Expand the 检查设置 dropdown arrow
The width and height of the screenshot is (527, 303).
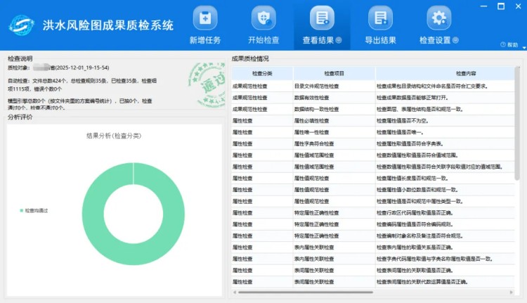click(456, 41)
